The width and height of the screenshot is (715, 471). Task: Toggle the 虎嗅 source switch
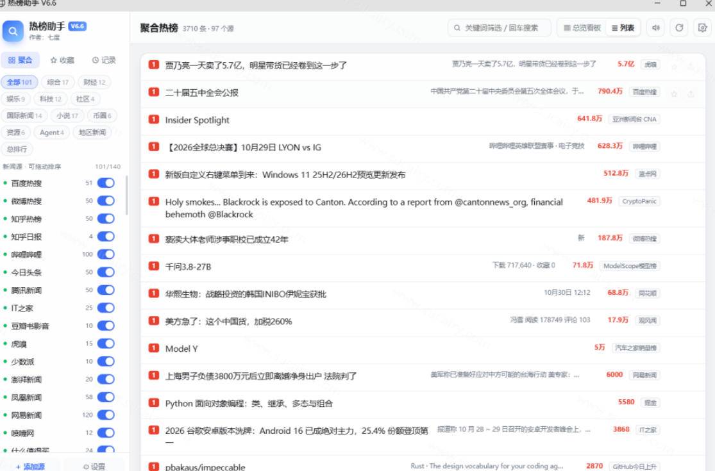tap(106, 343)
